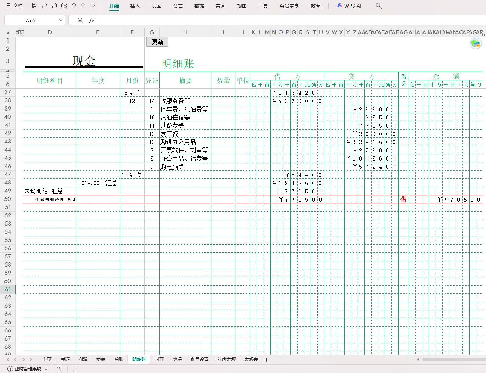
Task: Jump to the last sheet tab
Action: point(31,360)
